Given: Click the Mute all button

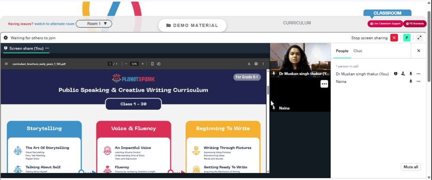Looking at the screenshot, I should point(410,167).
